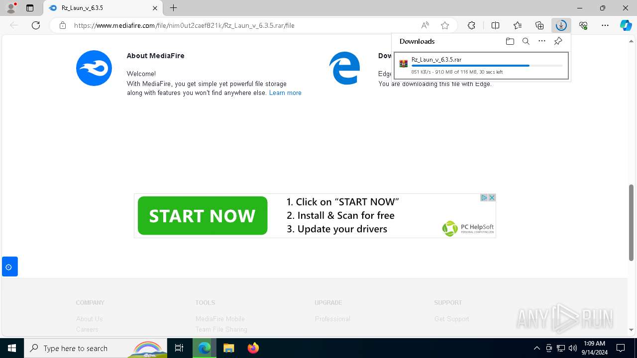Click the page vertical scrollbar thumb
Screen dimensions: 637x358
(x=632, y=222)
